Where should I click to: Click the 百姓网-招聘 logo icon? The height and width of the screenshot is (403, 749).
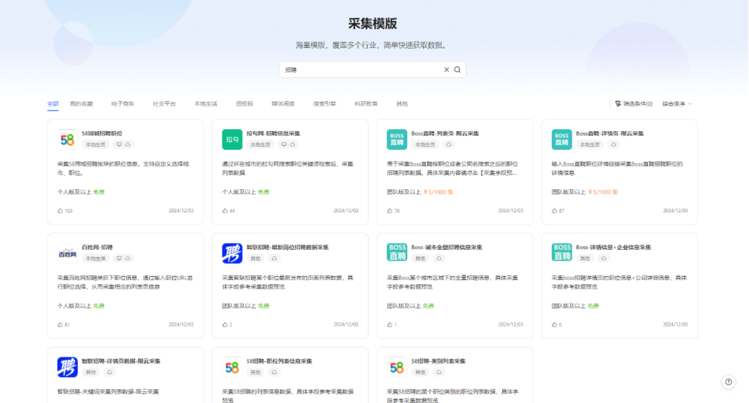[67, 253]
